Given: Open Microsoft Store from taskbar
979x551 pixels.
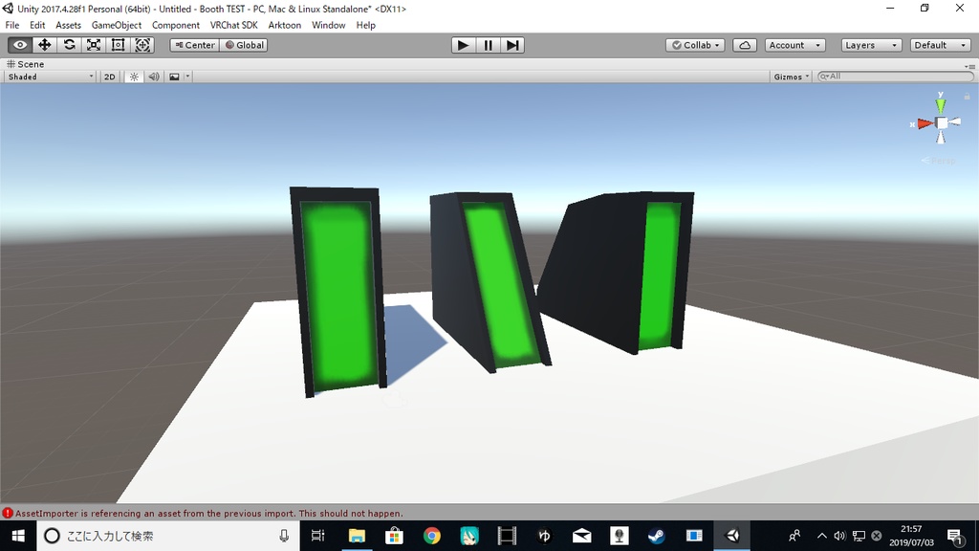Looking at the screenshot, I should pos(394,536).
